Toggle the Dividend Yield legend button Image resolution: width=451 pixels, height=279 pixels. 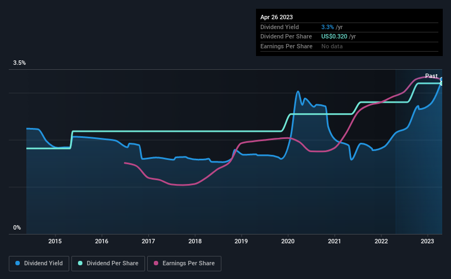point(39,264)
